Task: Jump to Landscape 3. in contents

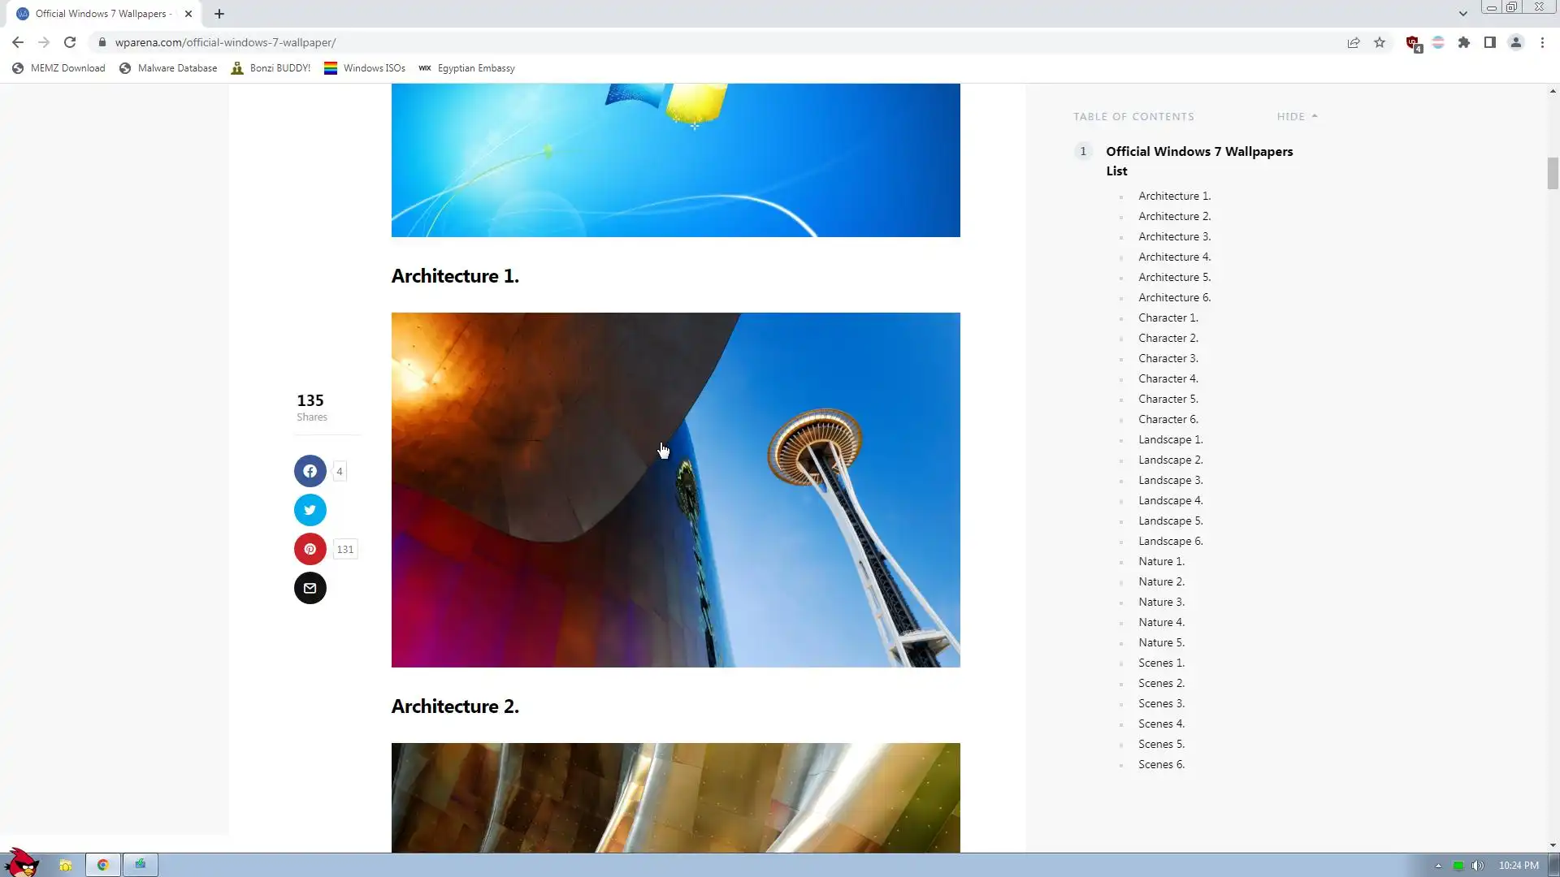Action: (1170, 480)
